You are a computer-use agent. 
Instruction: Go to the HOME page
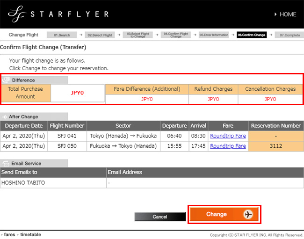click(284, 14)
